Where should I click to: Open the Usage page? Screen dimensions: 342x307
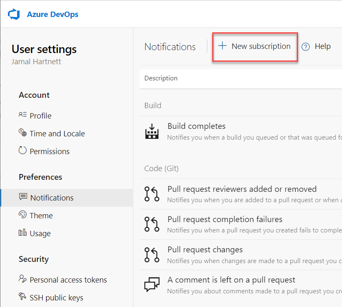point(40,234)
